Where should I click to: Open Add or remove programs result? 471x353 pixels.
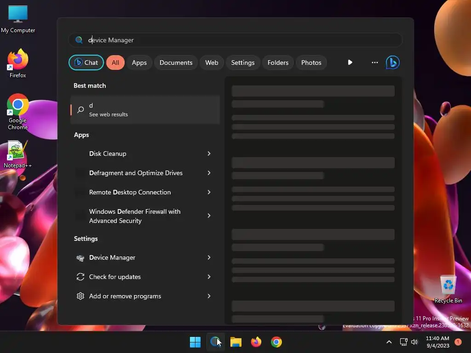[145, 296]
